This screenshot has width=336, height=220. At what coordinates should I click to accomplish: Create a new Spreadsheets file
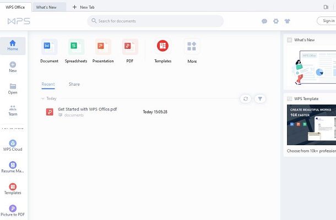76,51
